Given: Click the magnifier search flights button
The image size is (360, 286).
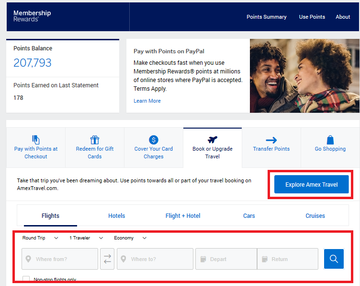Looking at the screenshot, I should pyautogui.click(x=334, y=259).
